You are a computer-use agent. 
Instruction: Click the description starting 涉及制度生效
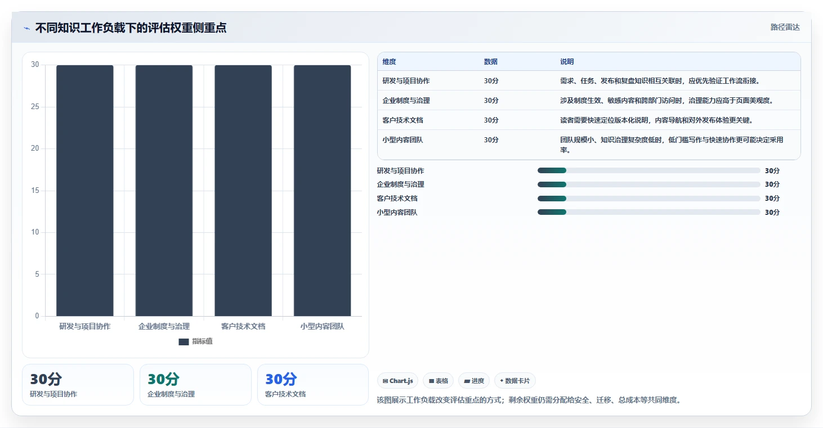[x=667, y=101]
